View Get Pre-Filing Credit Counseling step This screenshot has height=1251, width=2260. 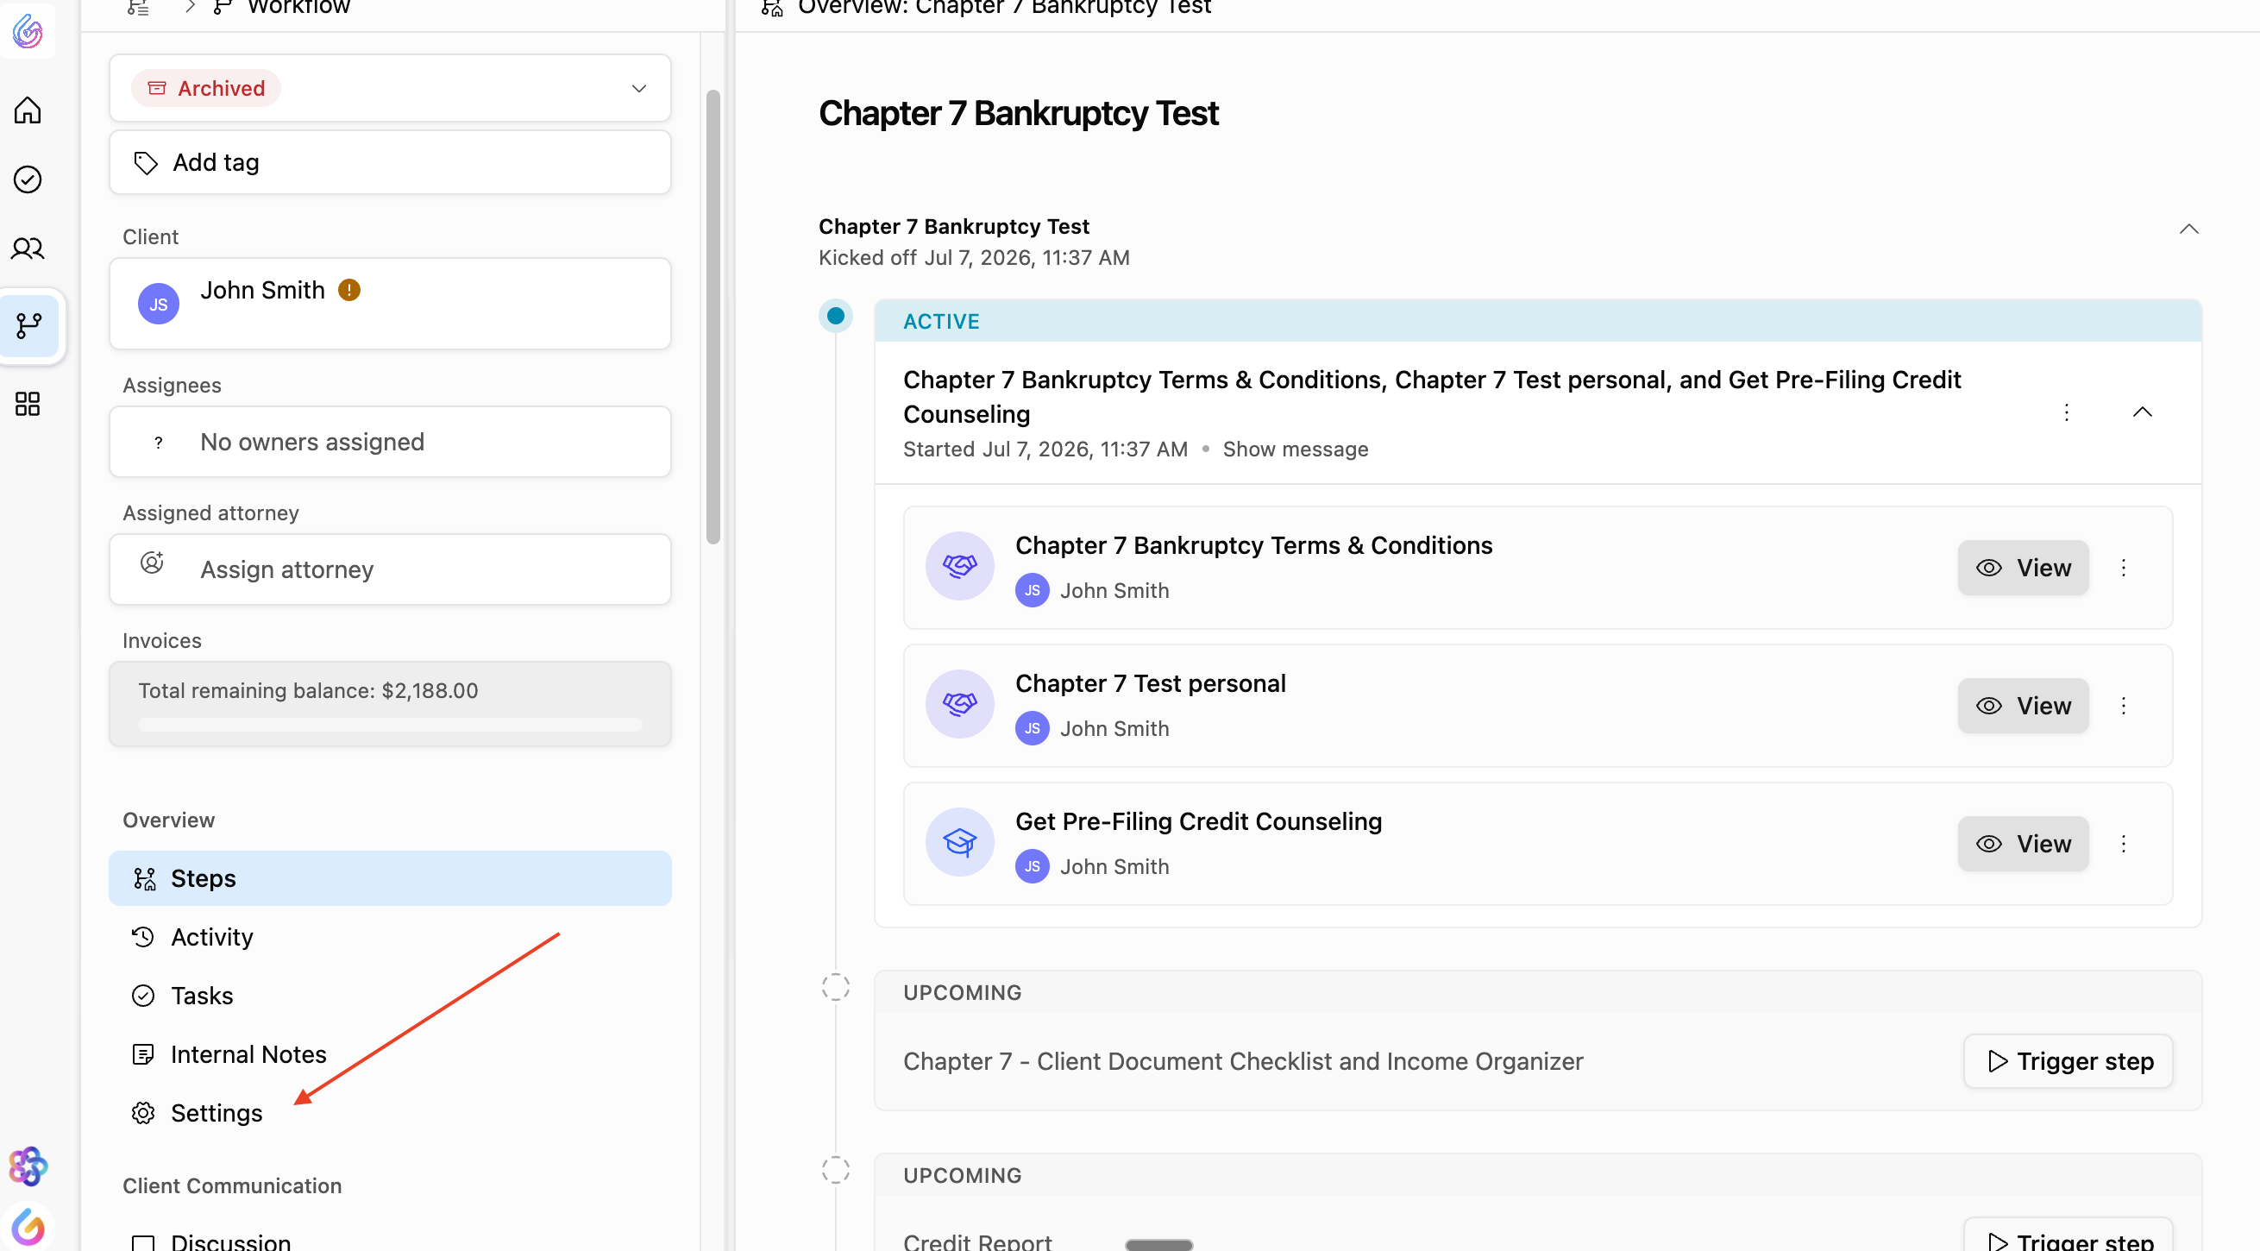tap(2022, 844)
